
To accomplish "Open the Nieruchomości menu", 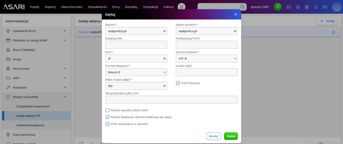I will point(72,7).
